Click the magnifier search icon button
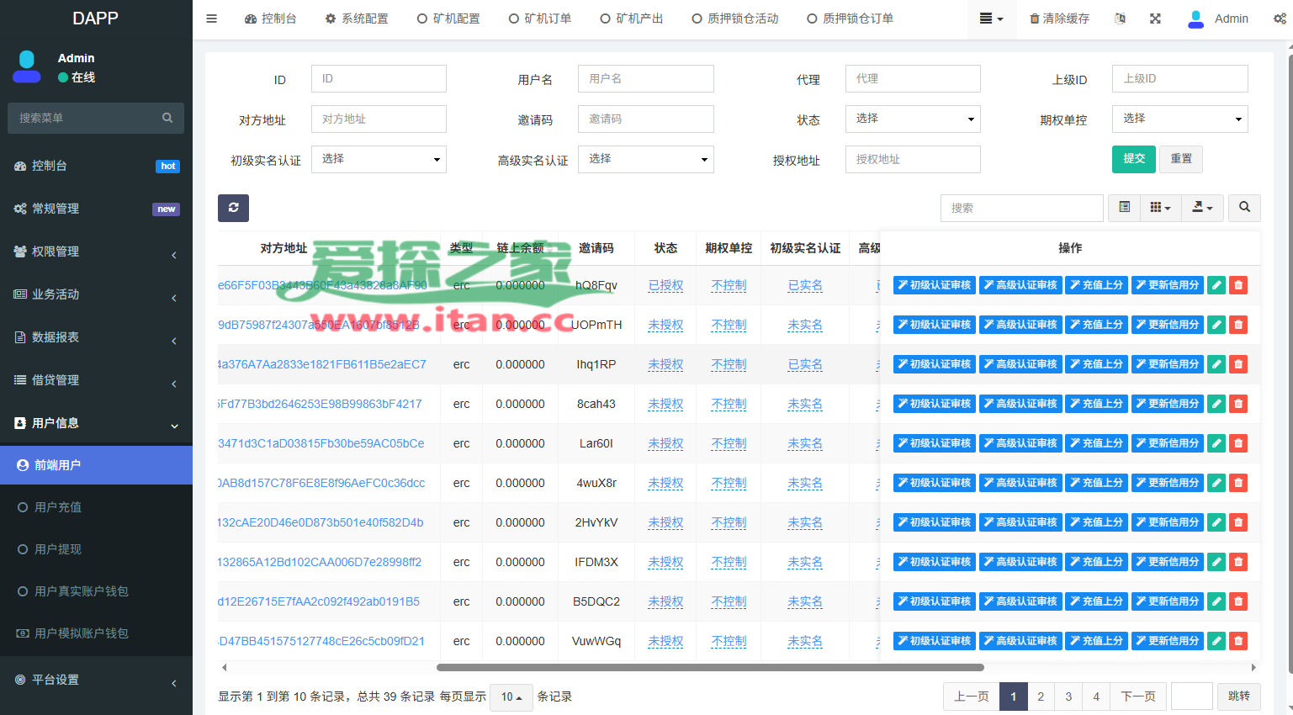Image resolution: width=1293 pixels, height=715 pixels. (x=1244, y=207)
